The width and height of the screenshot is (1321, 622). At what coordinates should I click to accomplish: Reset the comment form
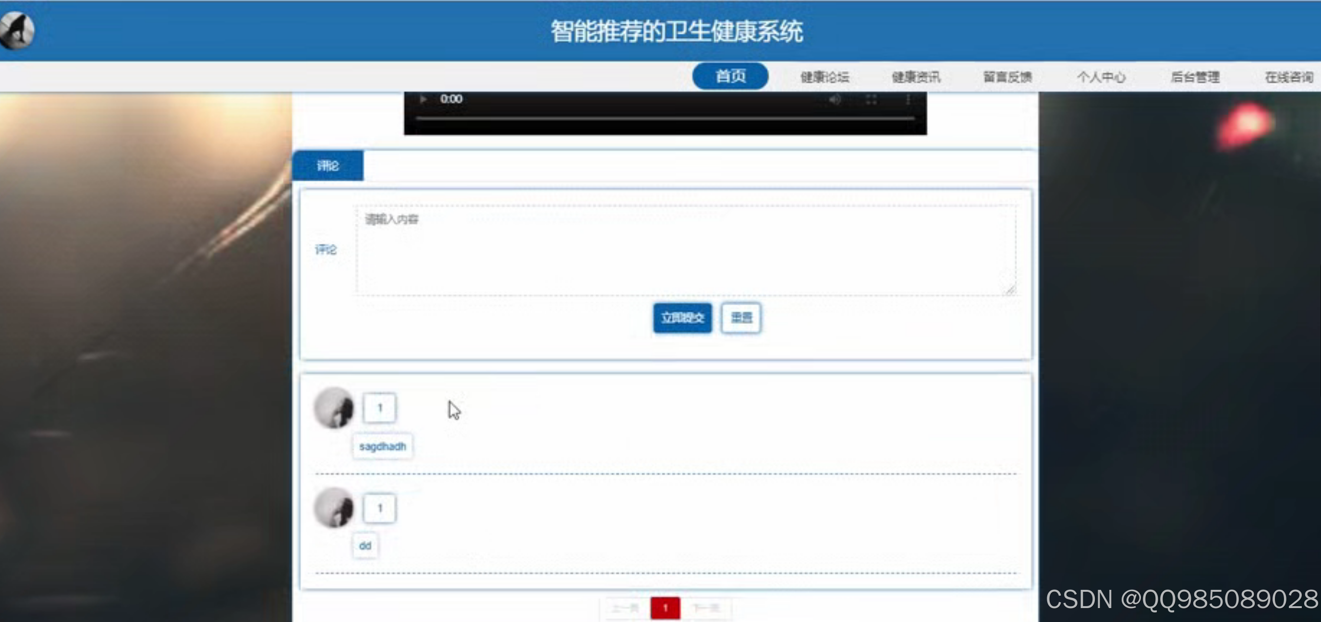(740, 318)
